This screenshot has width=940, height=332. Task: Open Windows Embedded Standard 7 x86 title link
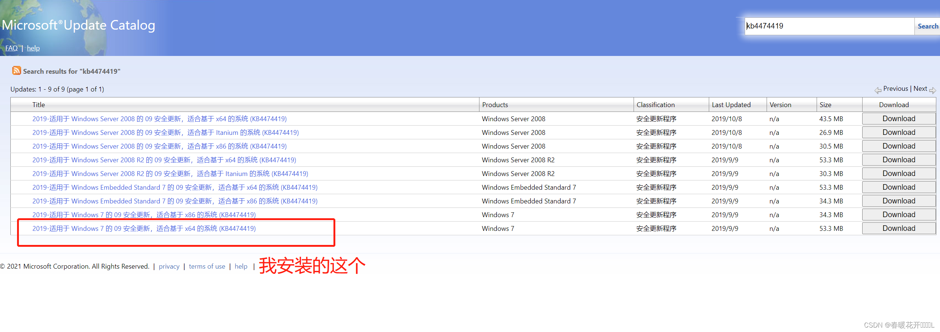coord(175,201)
